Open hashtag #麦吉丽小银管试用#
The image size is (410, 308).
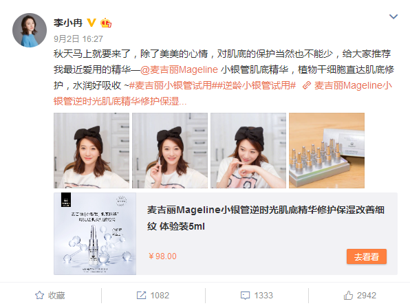(171, 85)
